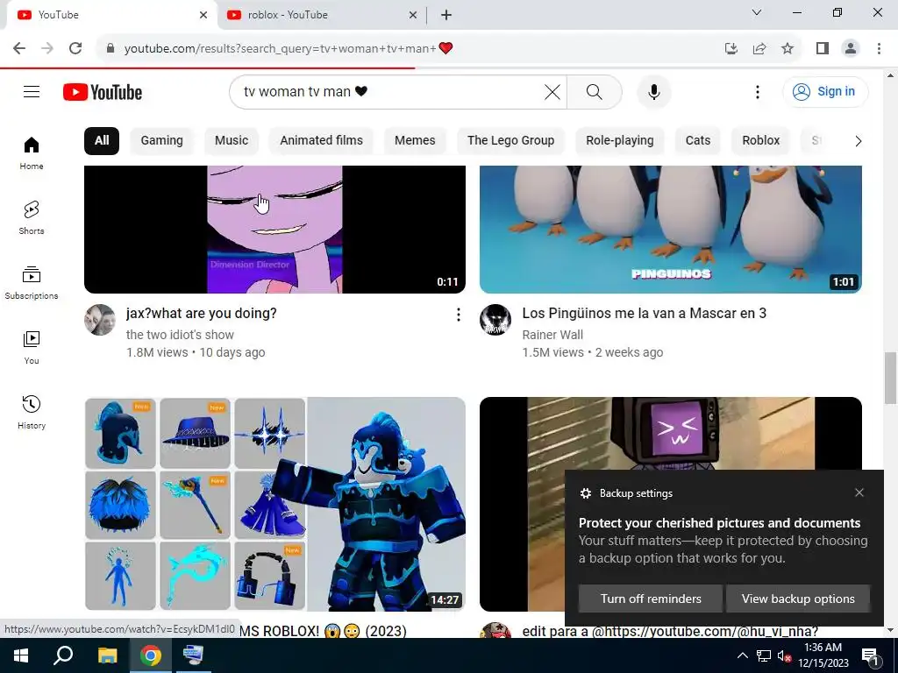The width and height of the screenshot is (898, 673).
Task: Filter results by Memes
Action: (415, 141)
